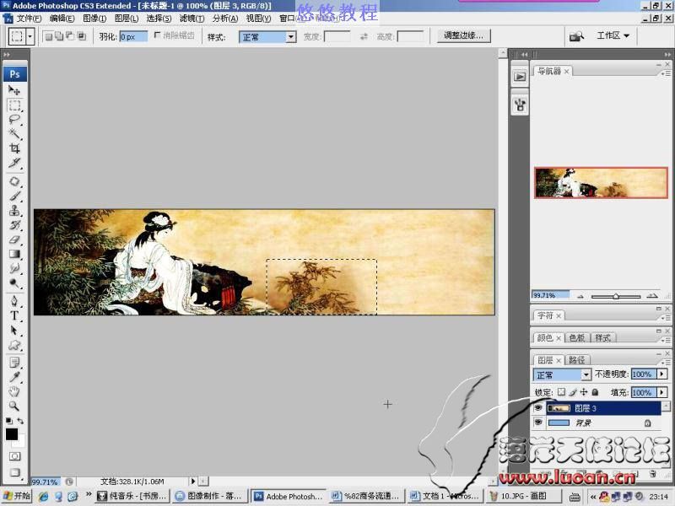Open the 导航器 panel options menu
Screen dimensions: 675x506
point(667,73)
